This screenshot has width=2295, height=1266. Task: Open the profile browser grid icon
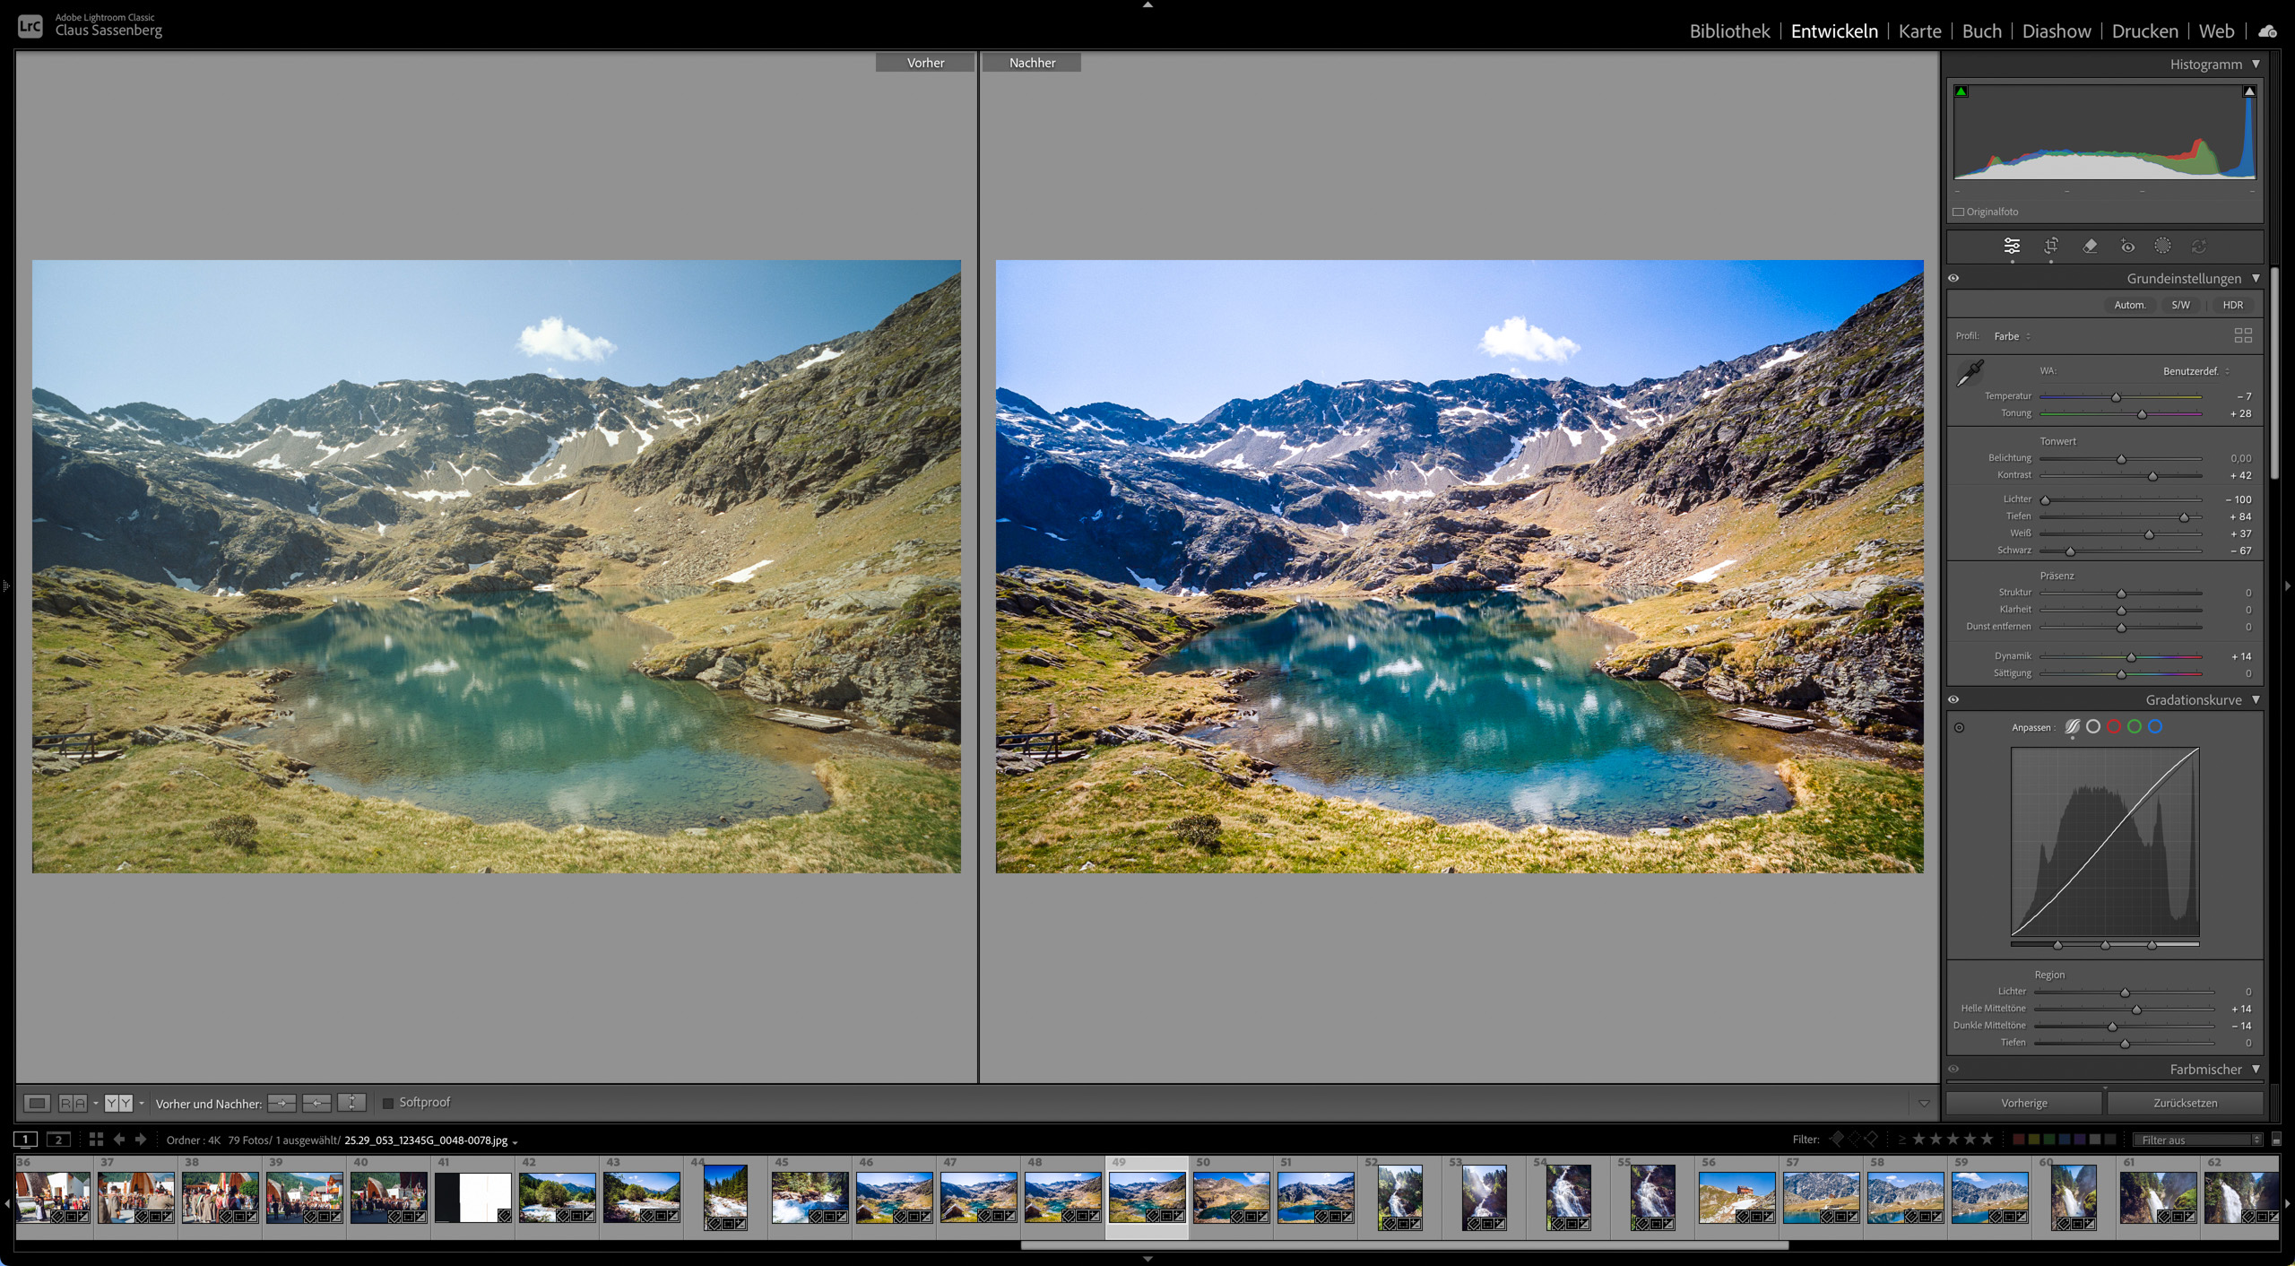(2243, 335)
